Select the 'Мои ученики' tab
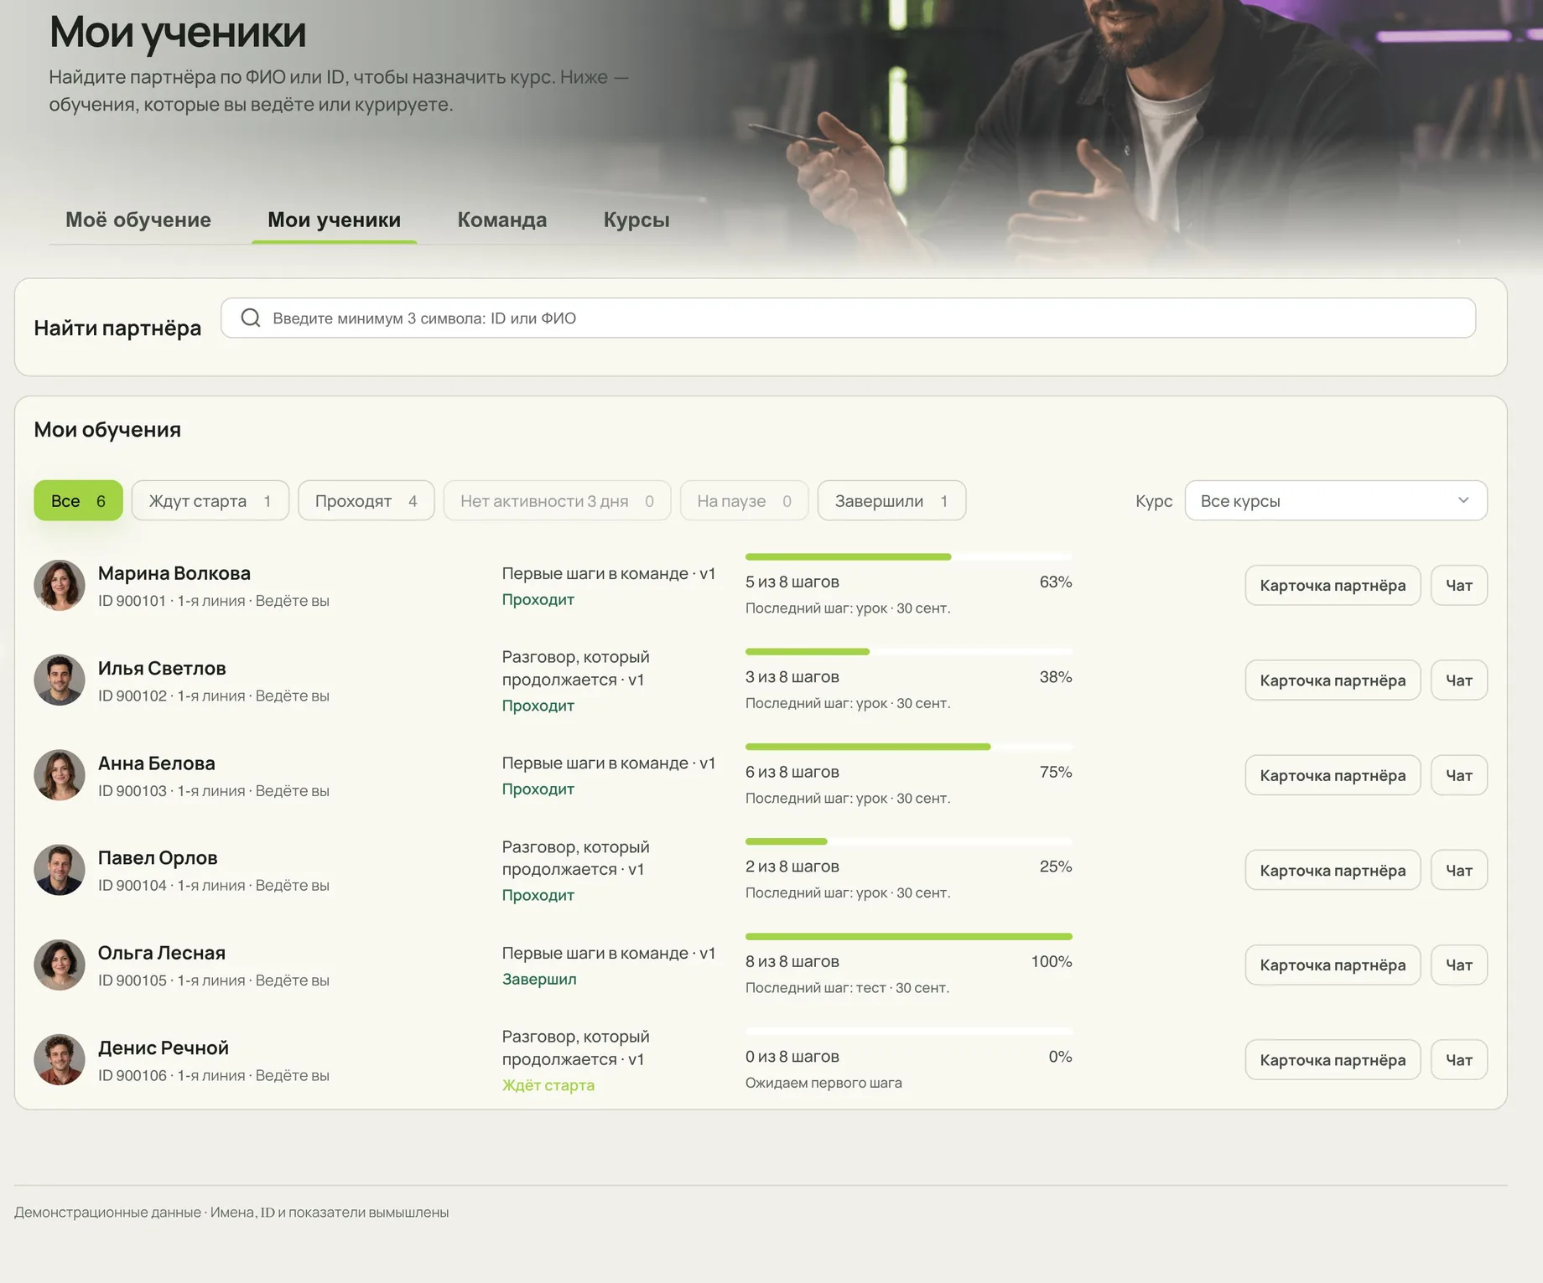Image resolution: width=1543 pixels, height=1283 pixels. tap(334, 220)
